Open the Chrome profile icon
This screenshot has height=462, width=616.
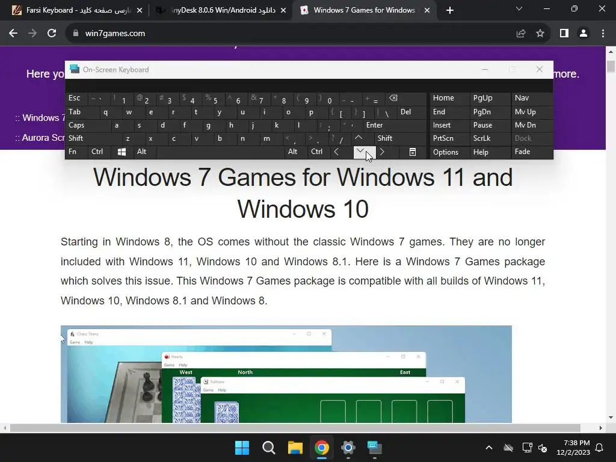[x=584, y=34]
